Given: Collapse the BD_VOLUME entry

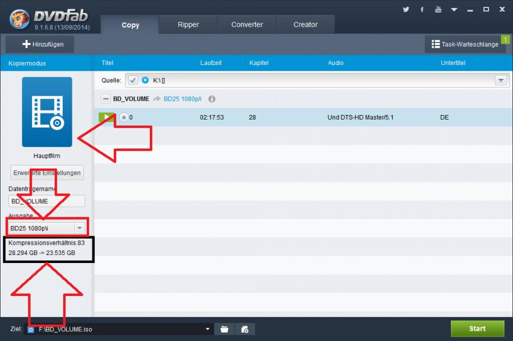Looking at the screenshot, I should coord(105,98).
